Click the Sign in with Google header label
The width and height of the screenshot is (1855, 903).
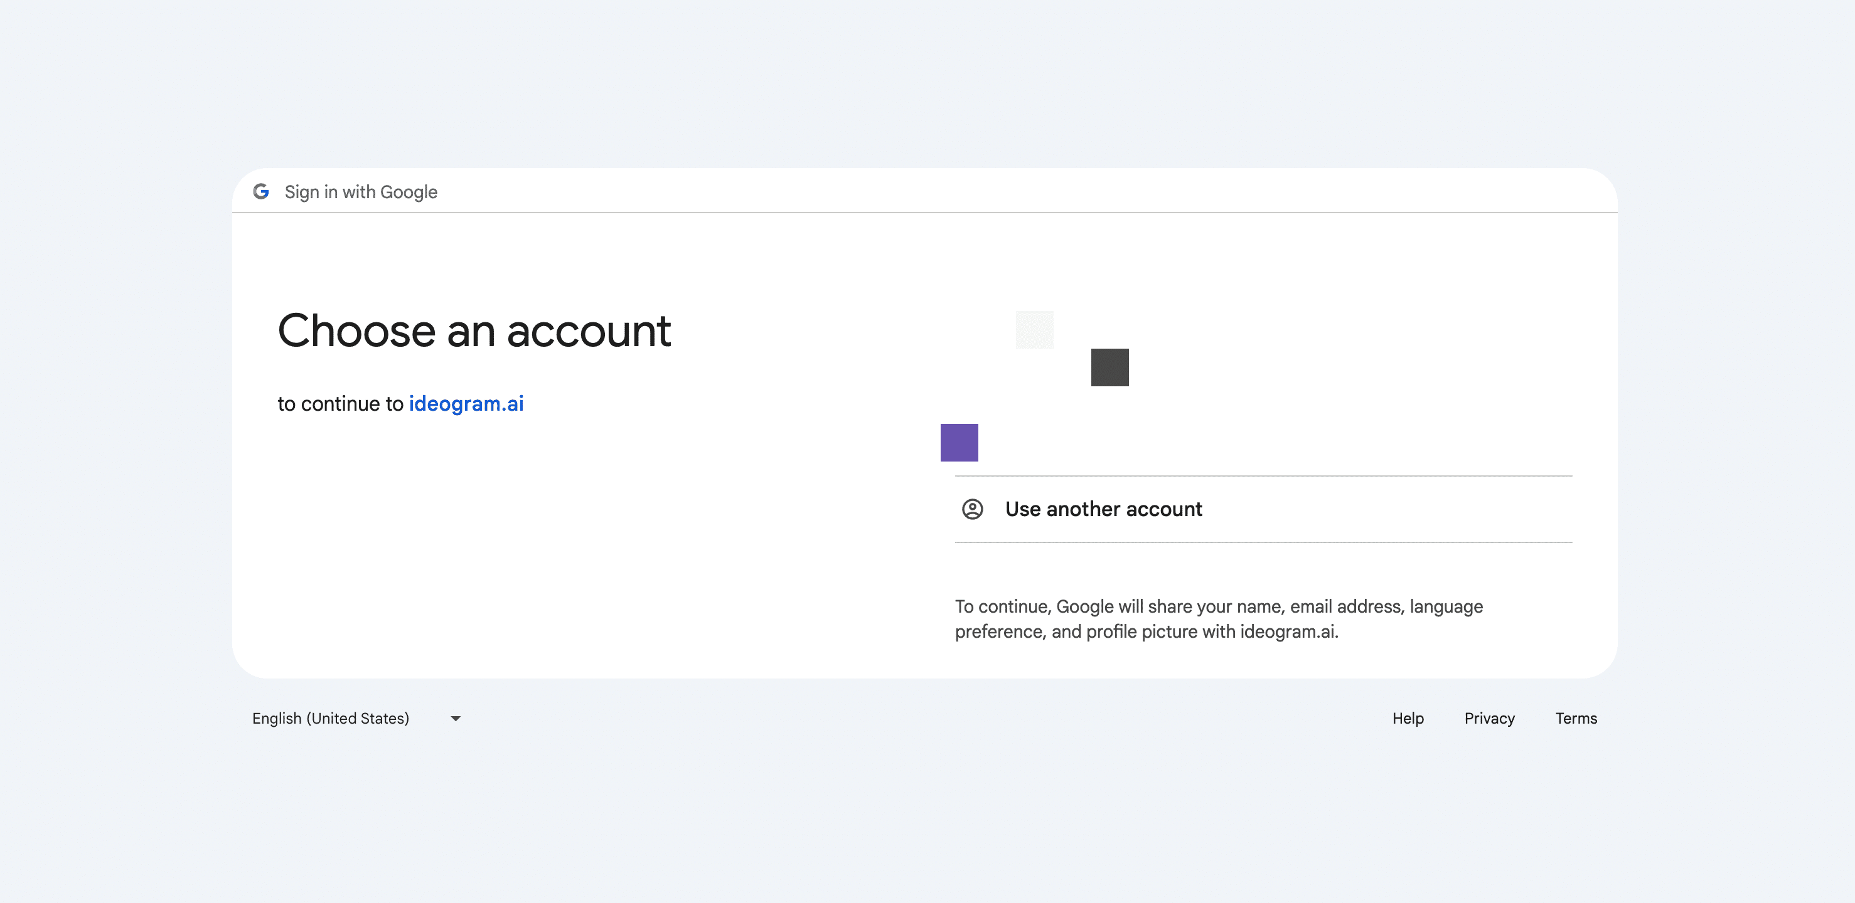click(x=361, y=192)
